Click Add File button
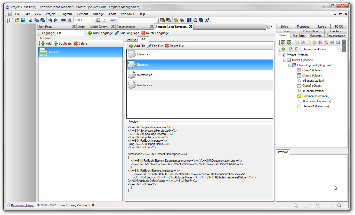This screenshot has width=355, height=215. [x=137, y=46]
